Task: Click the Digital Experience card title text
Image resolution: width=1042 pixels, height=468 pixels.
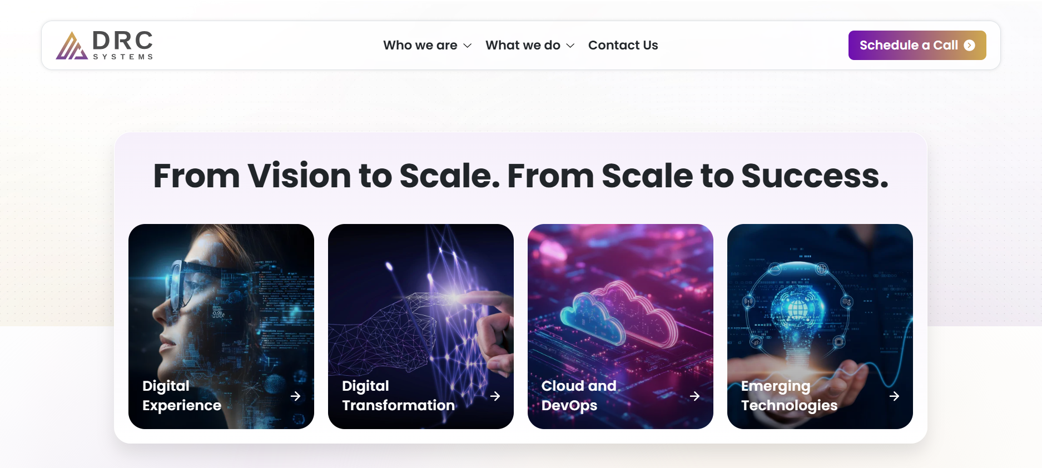Action: coord(181,396)
